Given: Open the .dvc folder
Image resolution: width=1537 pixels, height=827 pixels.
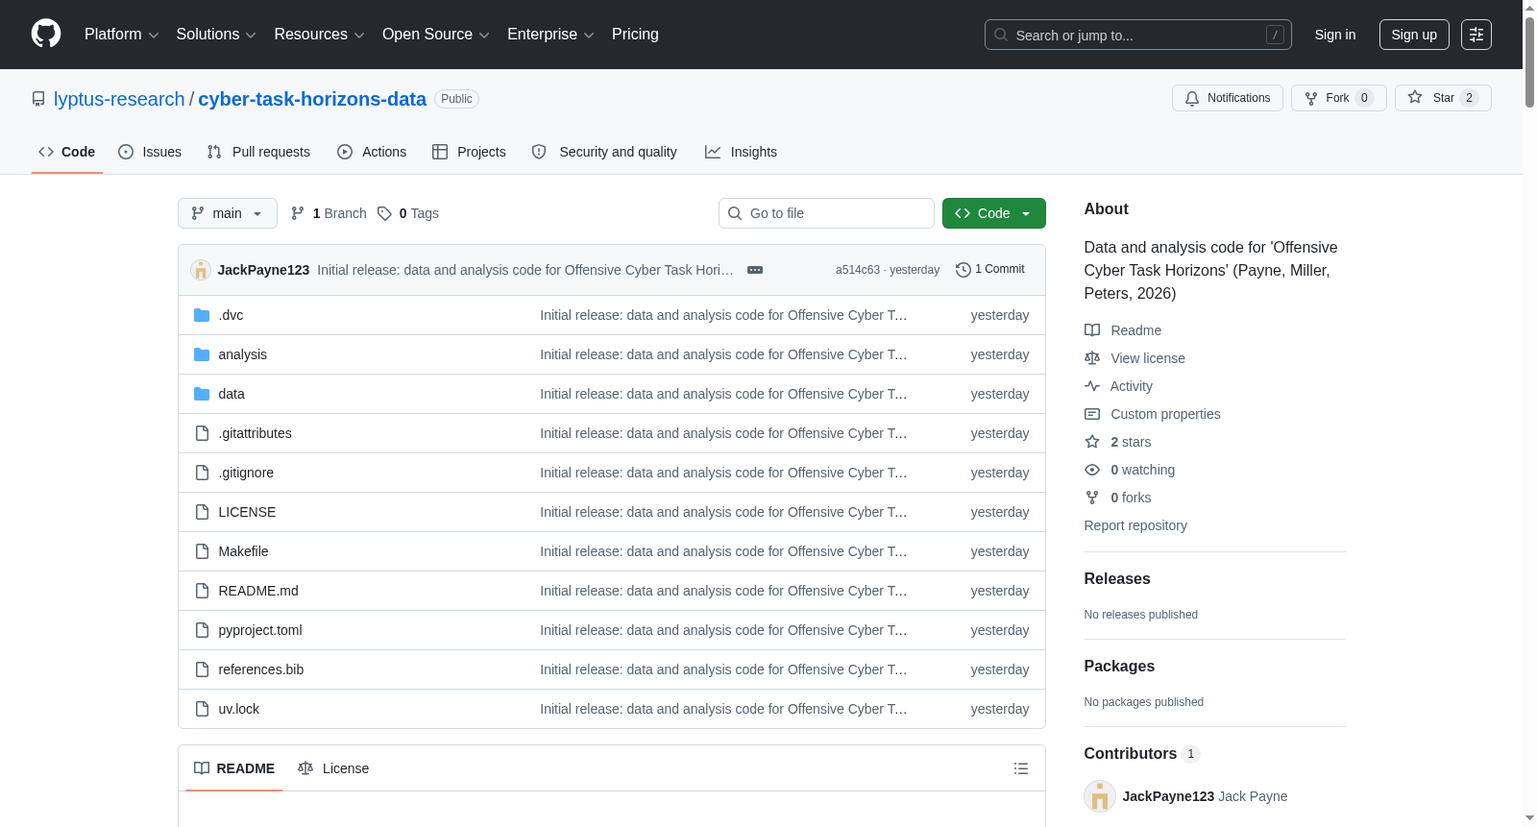Looking at the screenshot, I should click(231, 315).
